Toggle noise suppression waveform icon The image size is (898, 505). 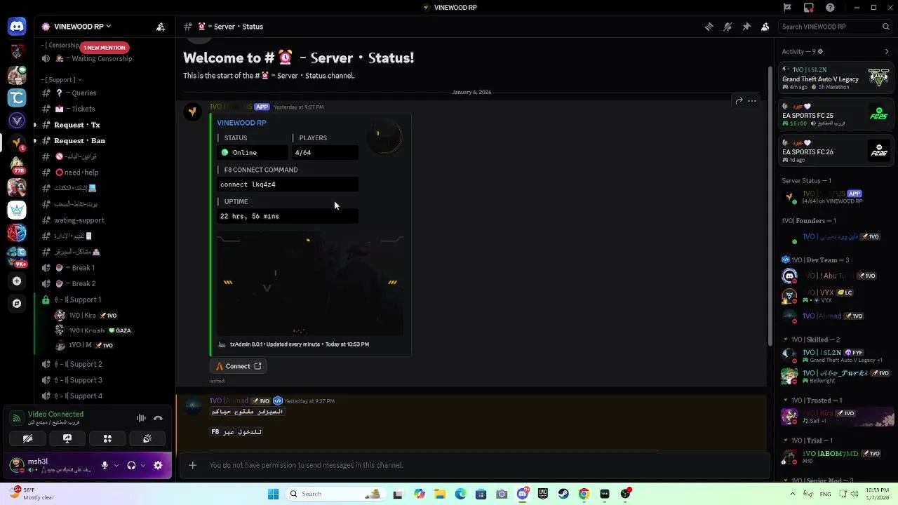pyautogui.click(x=141, y=418)
